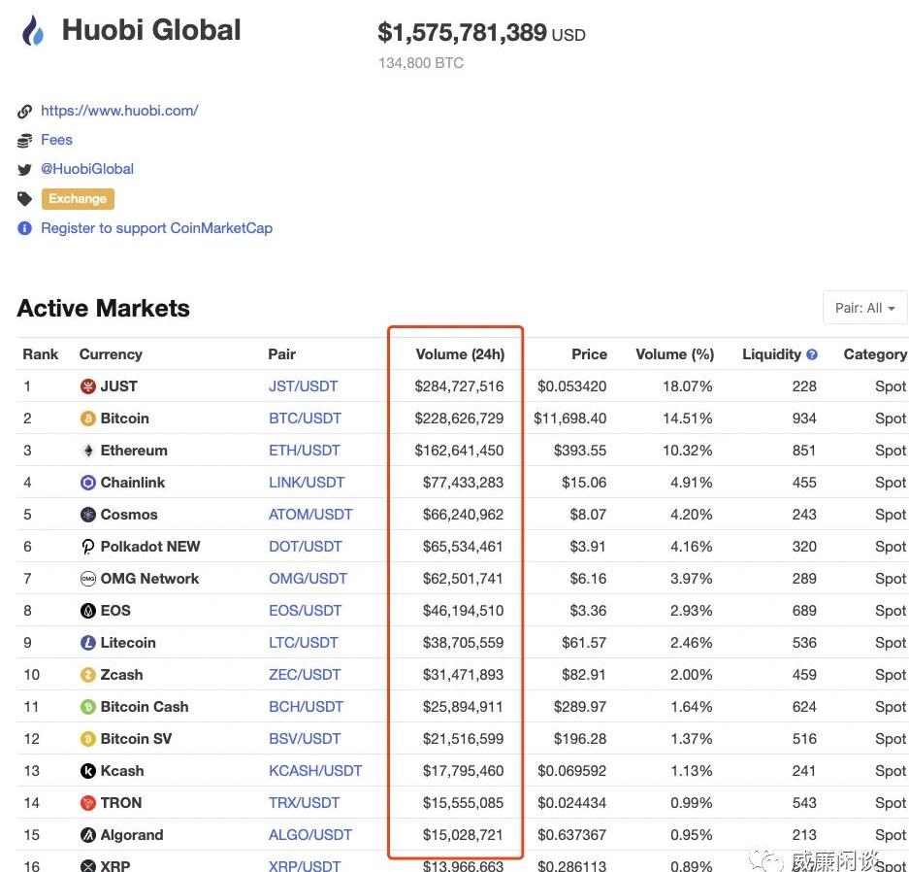
Task: Click the Ethereum coin icon
Action: pos(88,451)
